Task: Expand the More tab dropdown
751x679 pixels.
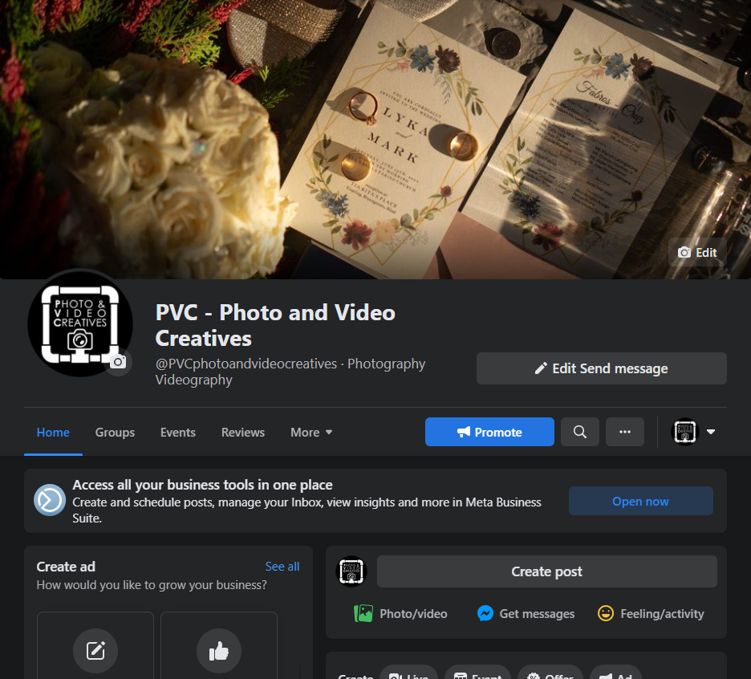Action: (x=311, y=433)
